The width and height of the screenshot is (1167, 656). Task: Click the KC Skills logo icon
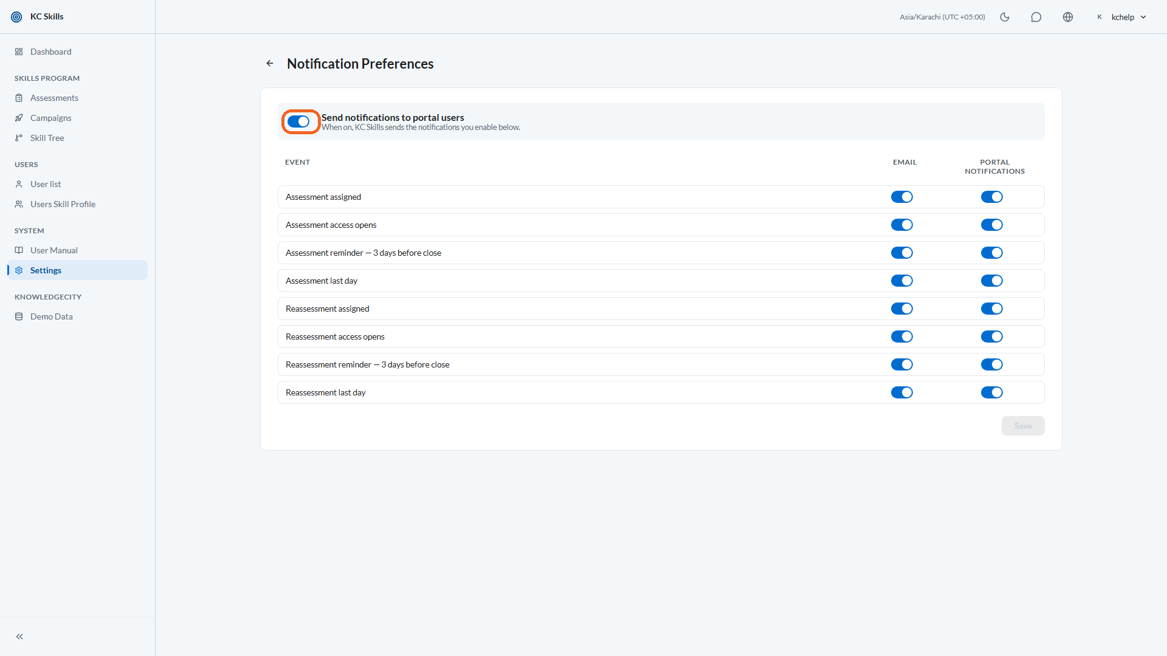pyautogui.click(x=16, y=17)
